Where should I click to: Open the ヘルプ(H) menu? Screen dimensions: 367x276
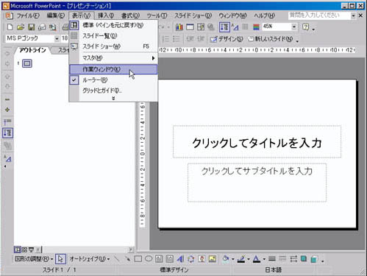pos(264,15)
